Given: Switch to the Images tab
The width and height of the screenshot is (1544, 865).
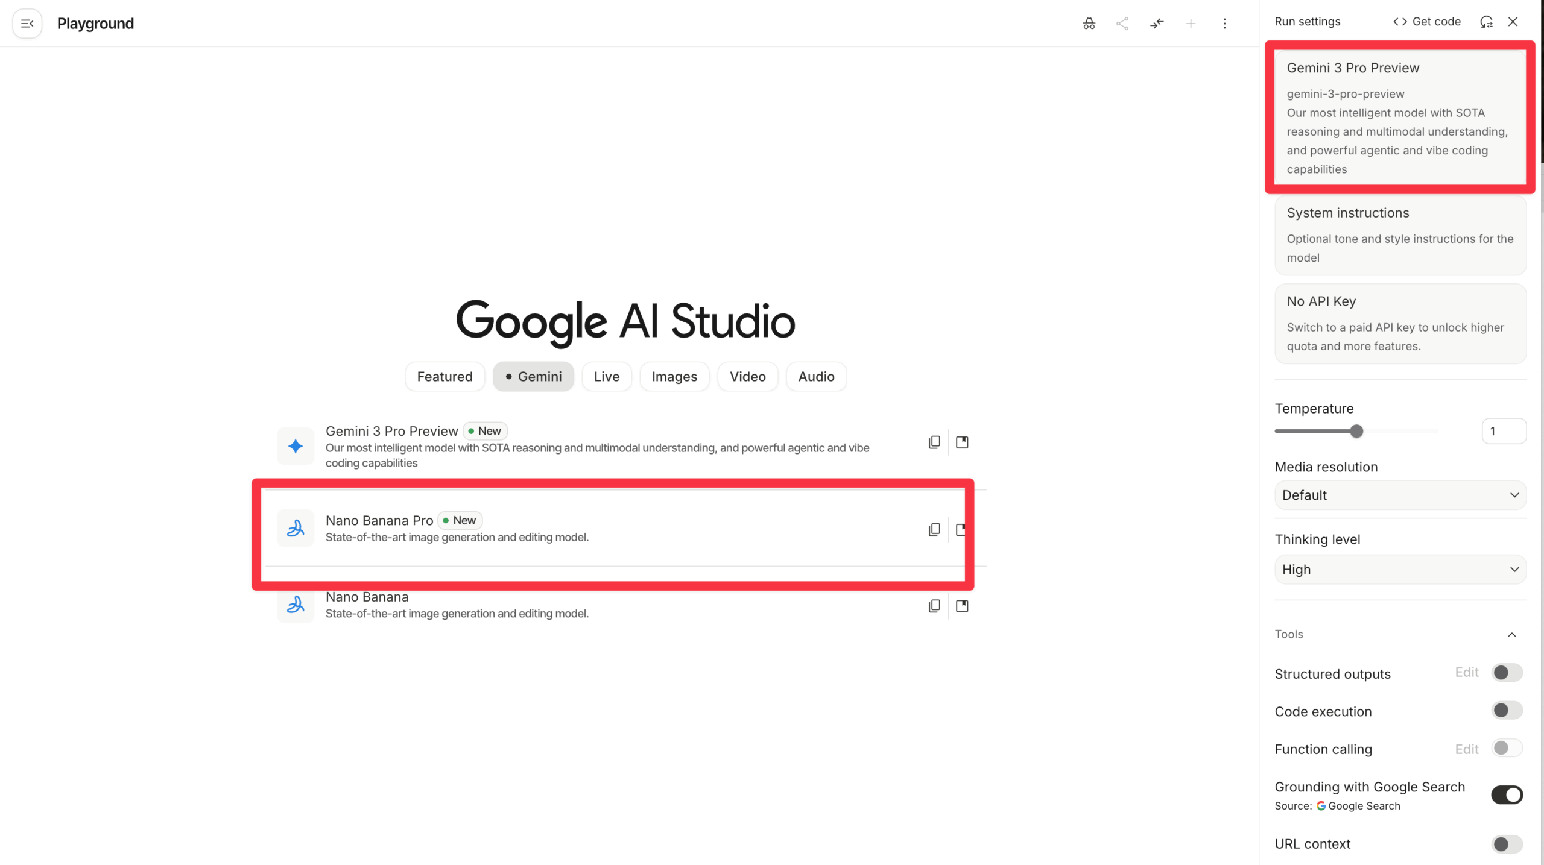Looking at the screenshot, I should (674, 377).
